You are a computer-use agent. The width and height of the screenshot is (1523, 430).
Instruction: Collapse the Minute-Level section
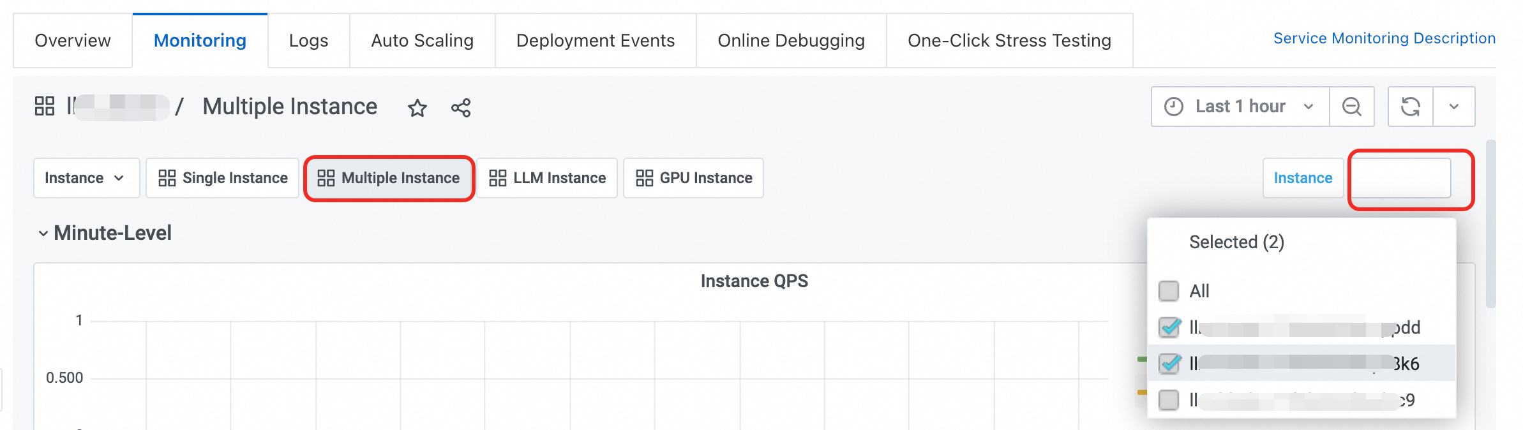coord(105,233)
